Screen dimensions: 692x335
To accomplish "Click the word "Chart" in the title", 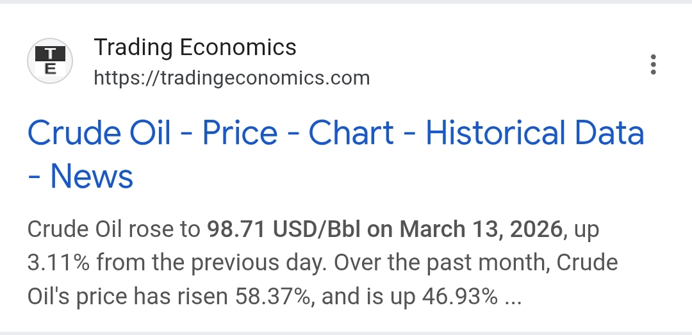I will pyautogui.click(x=351, y=133).
